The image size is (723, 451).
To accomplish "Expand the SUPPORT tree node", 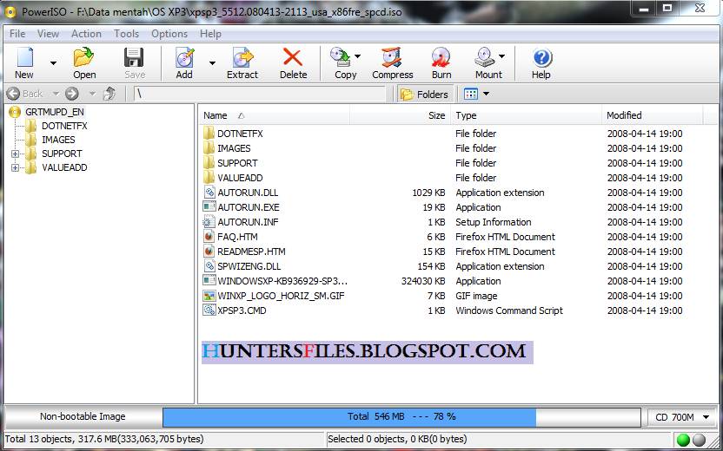I will pyautogui.click(x=16, y=154).
